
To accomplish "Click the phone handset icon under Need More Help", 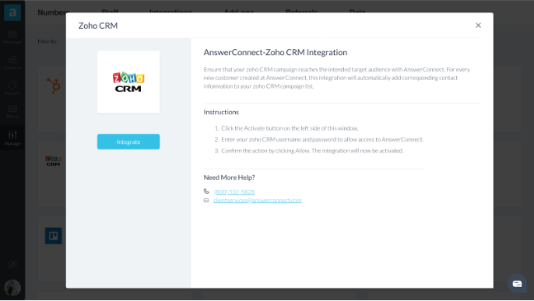I will click(206, 191).
